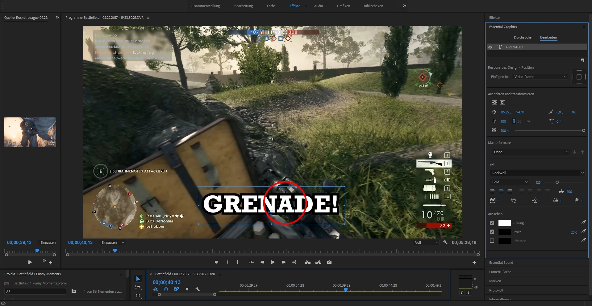Image resolution: width=592 pixels, height=306 pixels.
Task: Play the Source monitor clip
Action: [30, 262]
